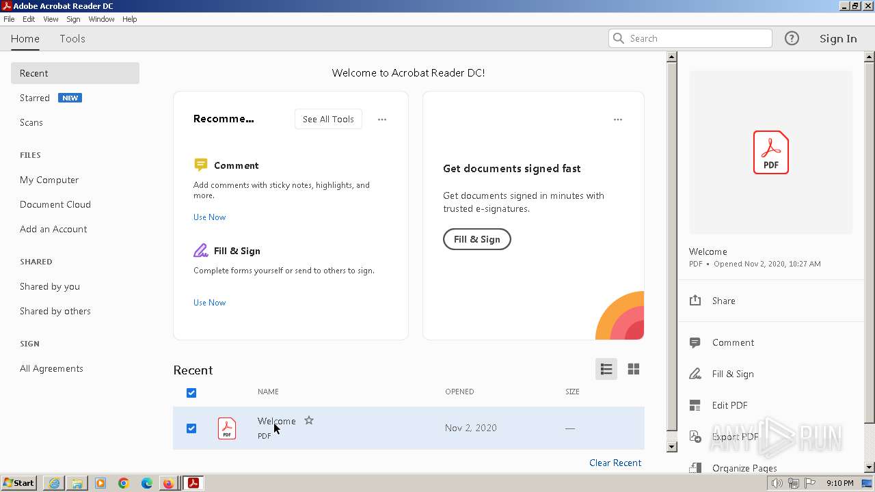Open Scans in the left sidebar
Viewport: 875px width, 492px height.
pyautogui.click(x=31, y=122)
